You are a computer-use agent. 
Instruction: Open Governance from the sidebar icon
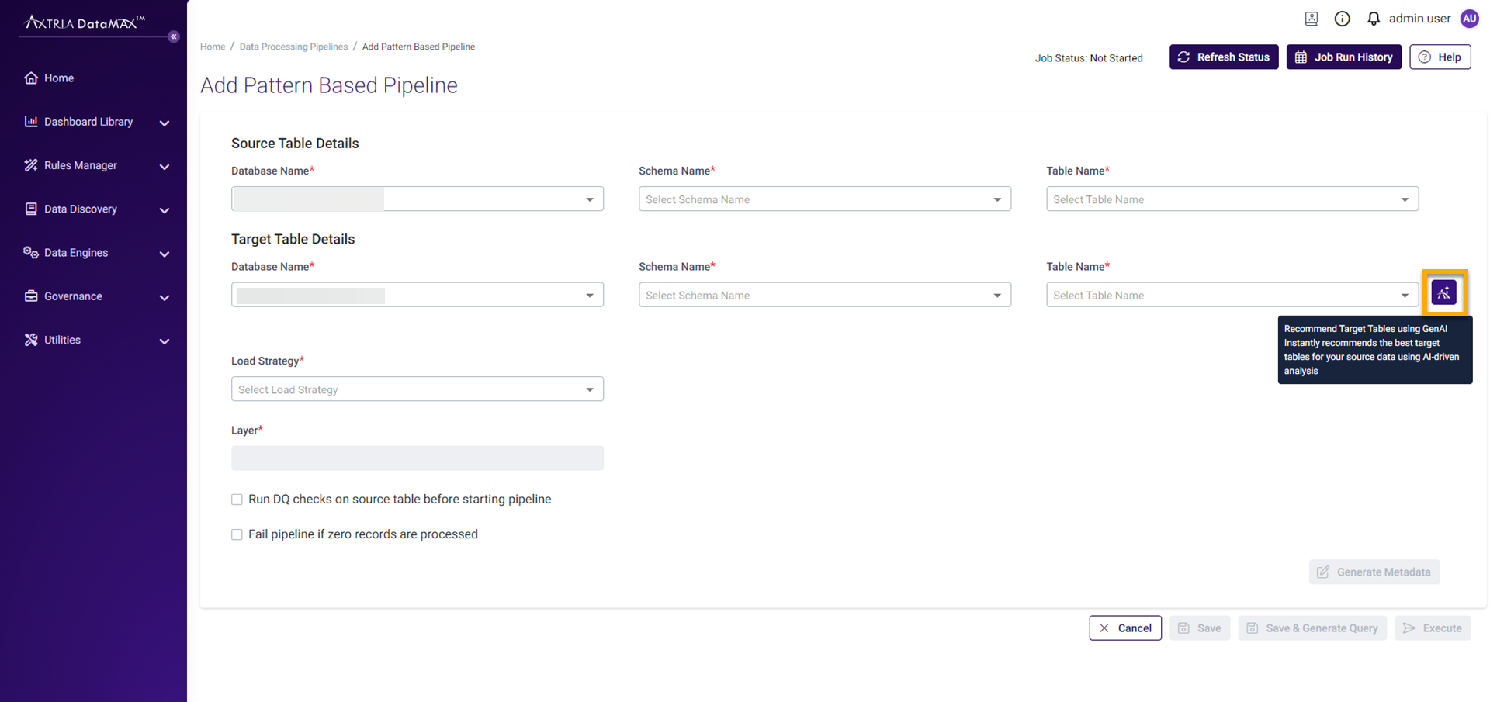30,296
